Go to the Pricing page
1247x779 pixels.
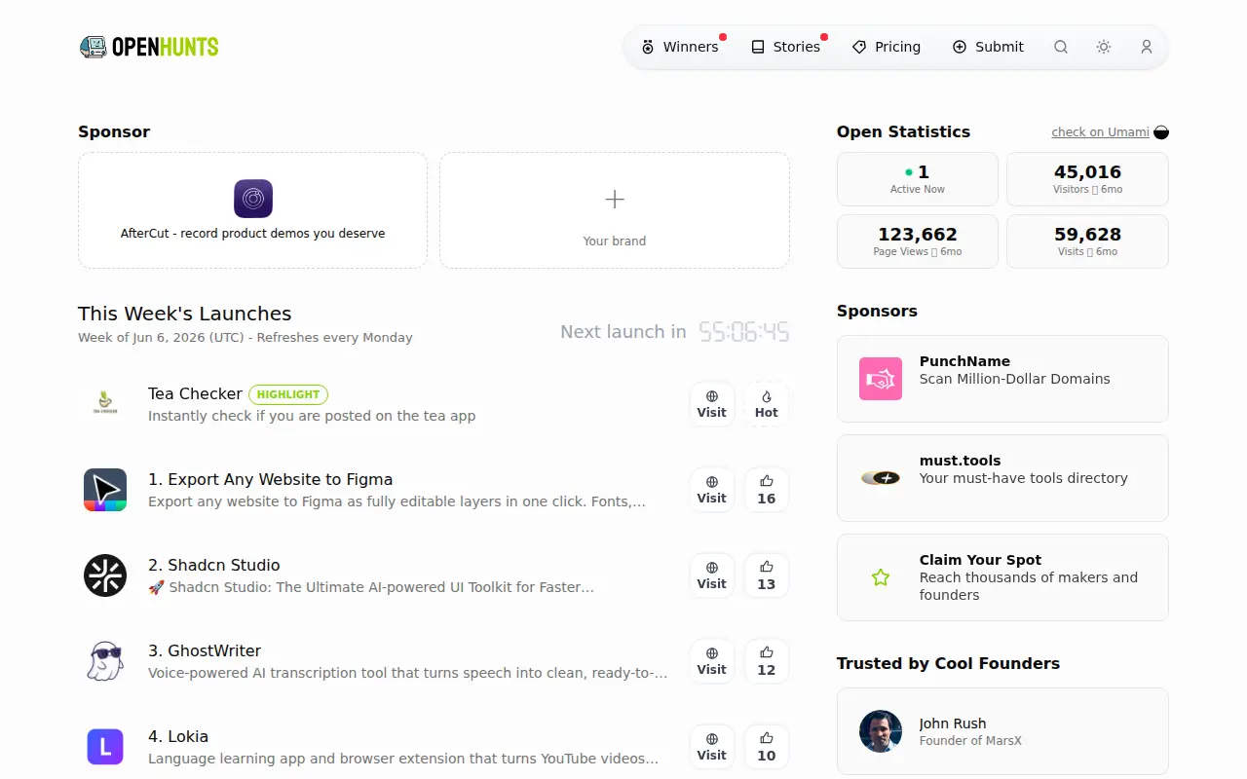[887, 47]
